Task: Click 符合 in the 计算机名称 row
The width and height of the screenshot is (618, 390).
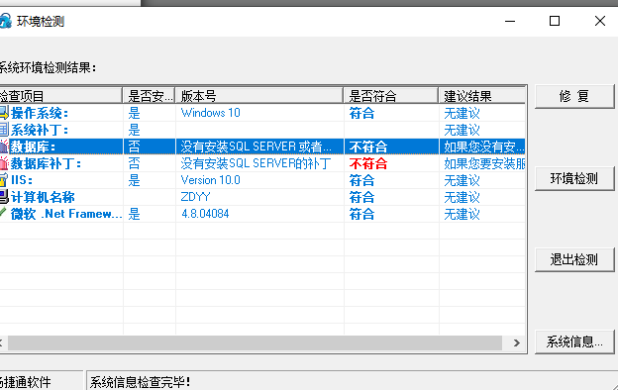Action: pyautogui.click(x=361, y=197)
